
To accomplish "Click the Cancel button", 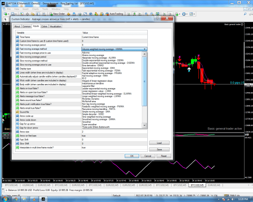I will (x=148, y=156).
